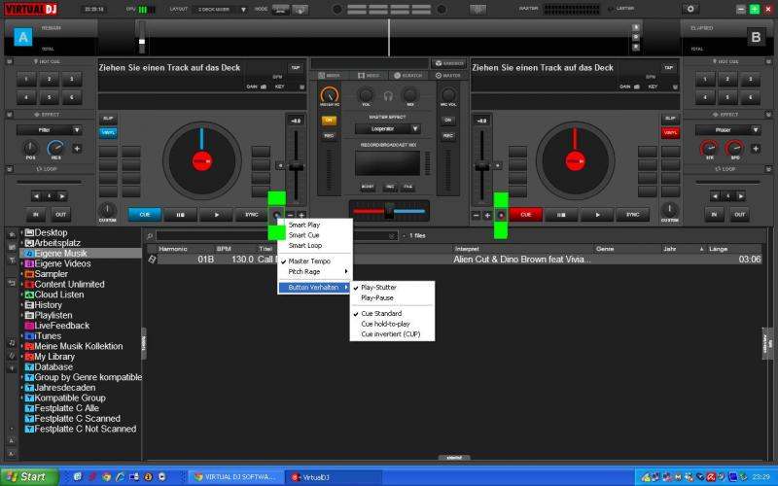This screenshot has width=778, height=486.
Task: Toggle deck B VINYL mode
Action: coord(670,132)
